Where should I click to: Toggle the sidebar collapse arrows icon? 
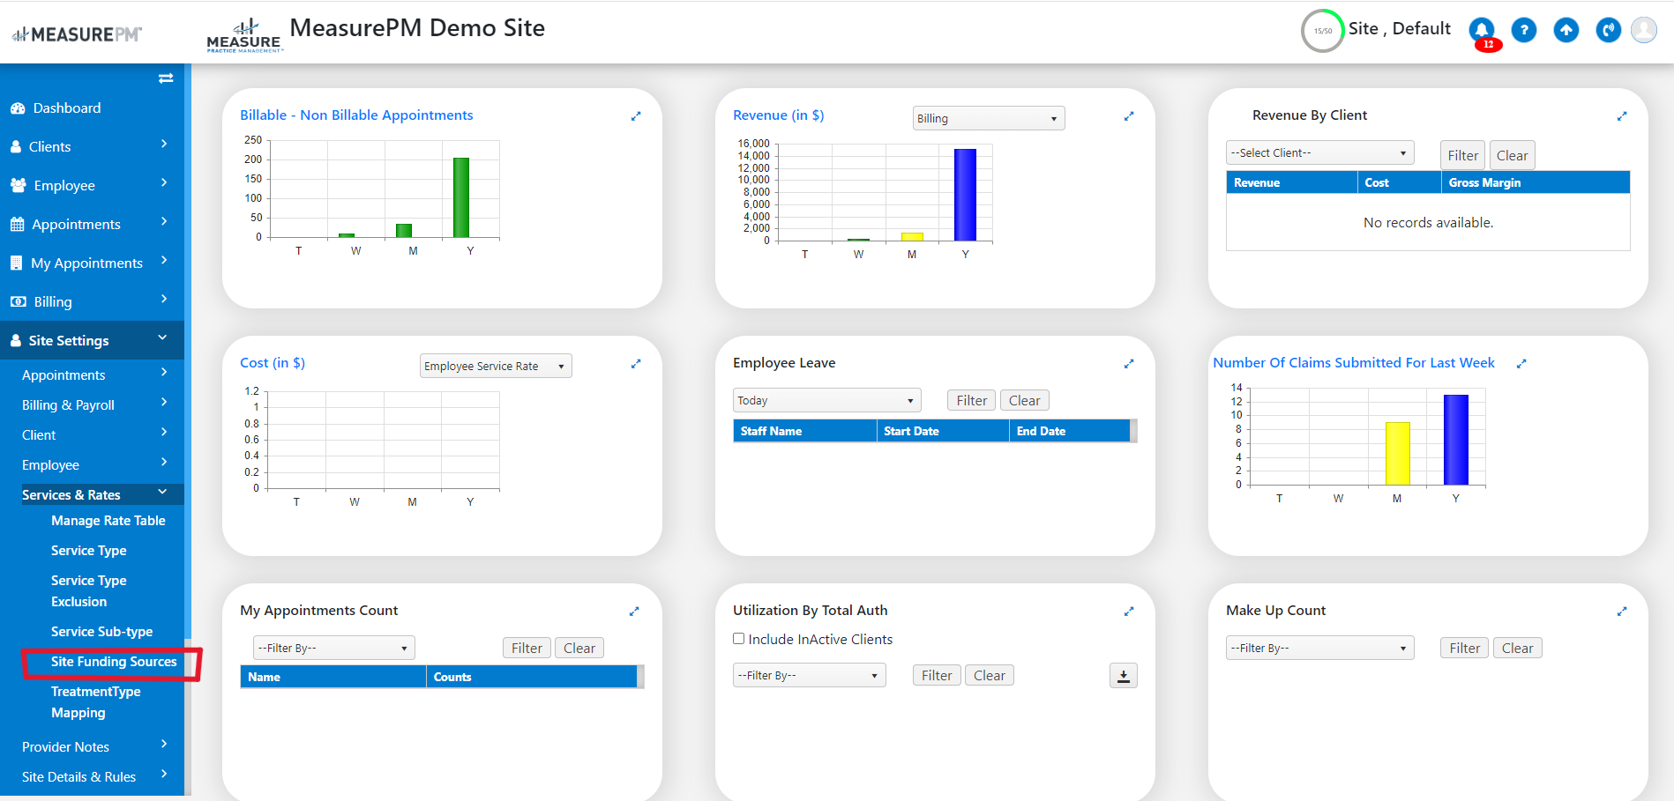click(166, 78)
